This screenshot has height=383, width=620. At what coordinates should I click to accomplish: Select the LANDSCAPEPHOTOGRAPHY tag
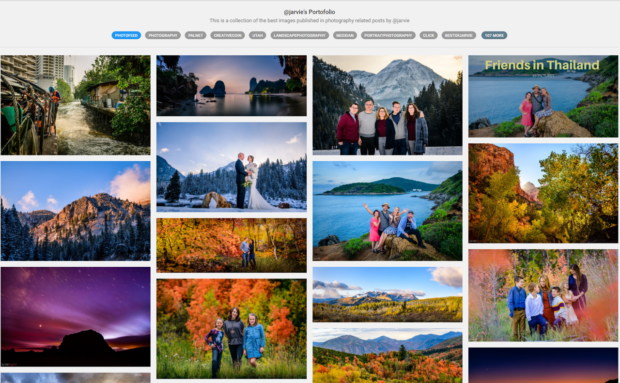click(300, 35)
